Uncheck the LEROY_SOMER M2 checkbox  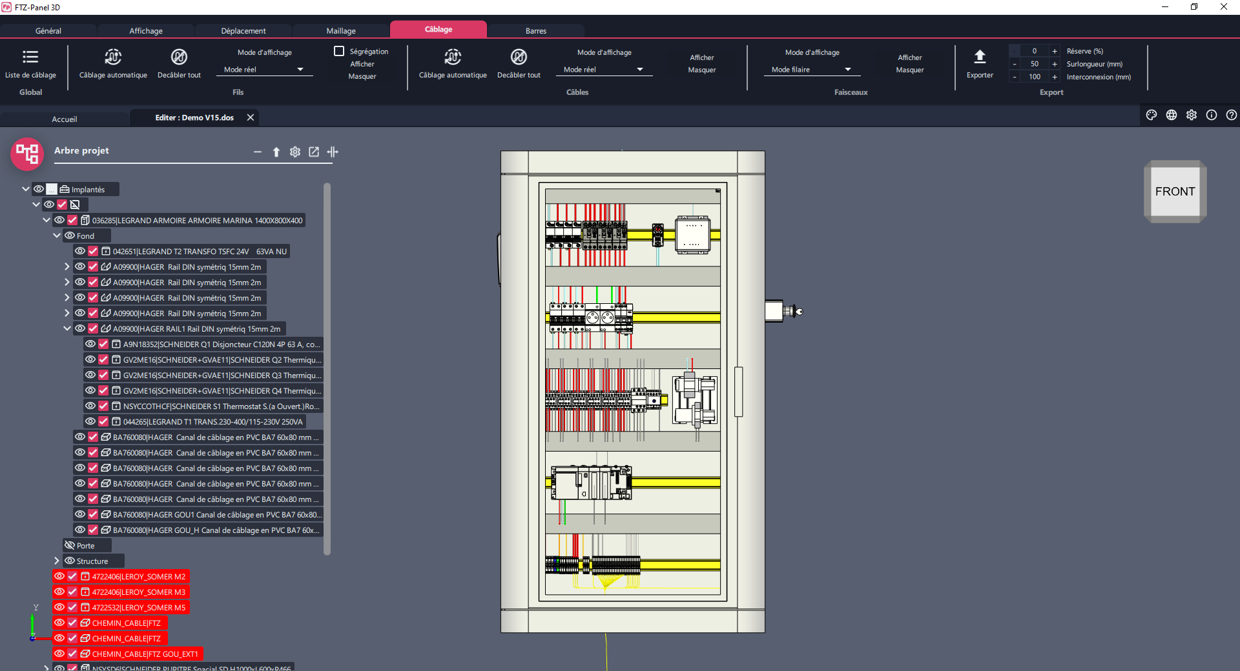click(72, 576)
